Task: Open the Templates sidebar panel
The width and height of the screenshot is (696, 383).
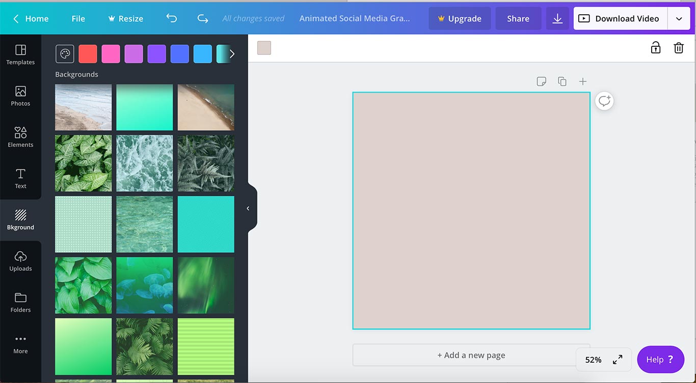Action: pyautogui.click(x=20, y=55)
